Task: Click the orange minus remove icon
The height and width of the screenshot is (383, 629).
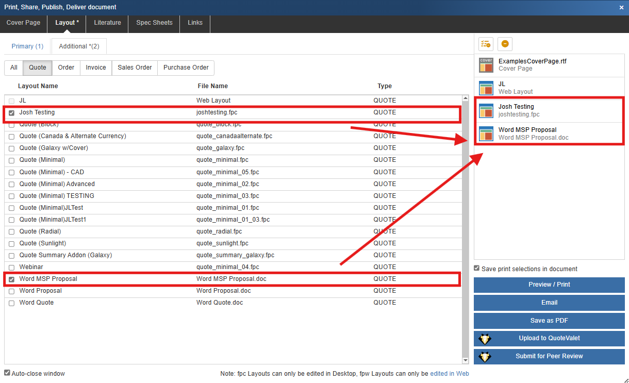Action: [505, 44]
